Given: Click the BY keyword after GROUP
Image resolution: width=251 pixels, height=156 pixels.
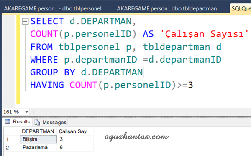Looking at the screenshot, I should click(69, 72).
